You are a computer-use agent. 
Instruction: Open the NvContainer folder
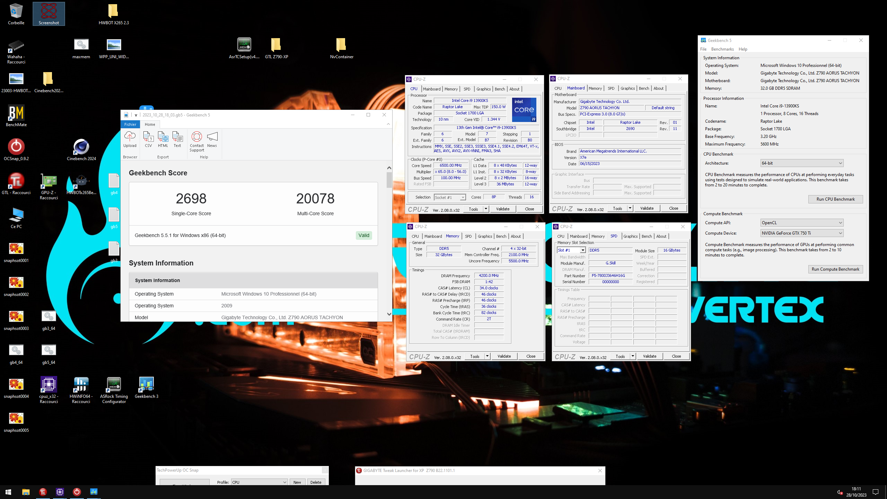[342, 48]
